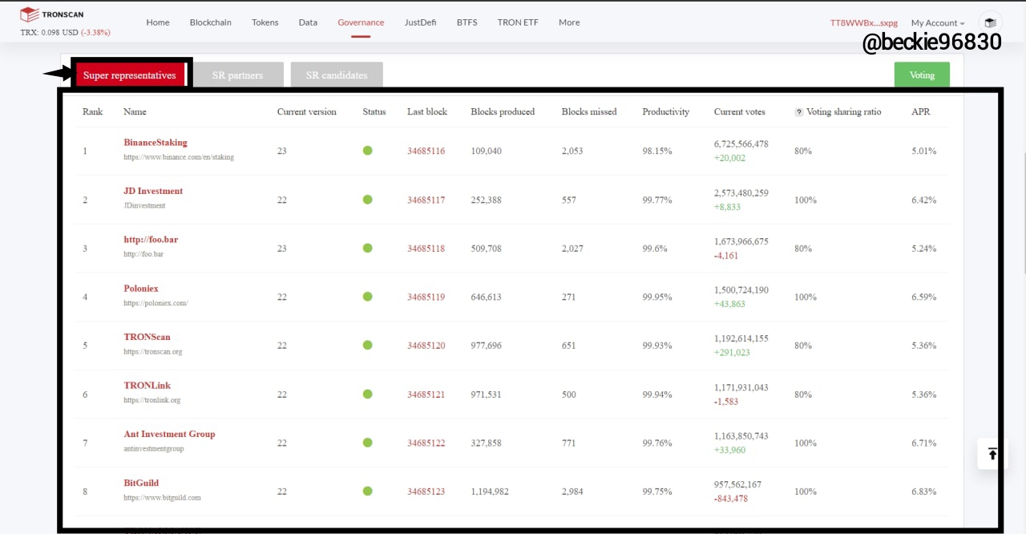Screen dimensions: 1026x534
Task: Click blocks missed value 2,984
Action: 572,492
